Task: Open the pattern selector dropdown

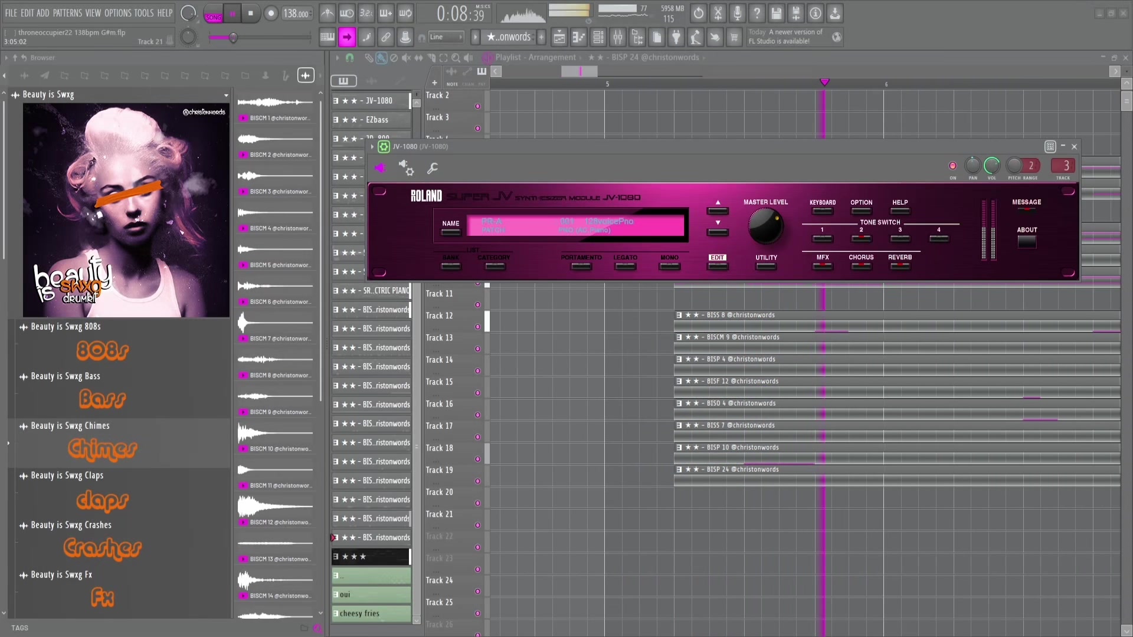Action: pos(507,37)
